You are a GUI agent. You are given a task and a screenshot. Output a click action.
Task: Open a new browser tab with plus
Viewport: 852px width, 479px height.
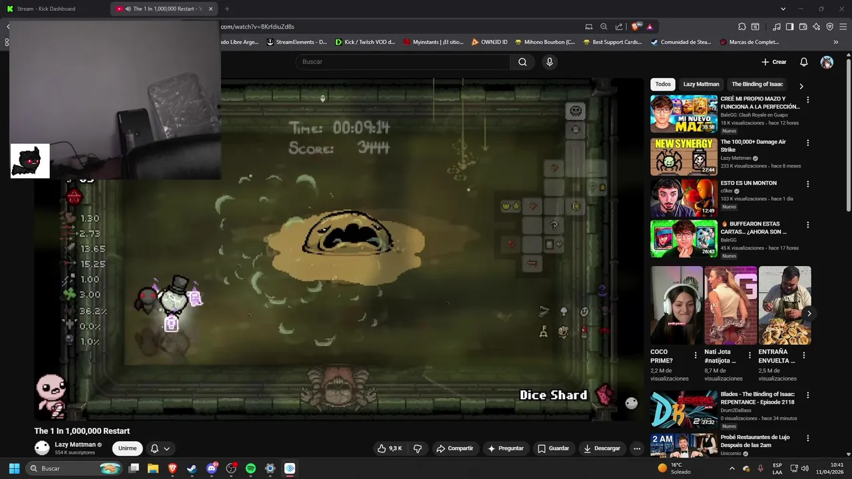click(x=227, y=9)
